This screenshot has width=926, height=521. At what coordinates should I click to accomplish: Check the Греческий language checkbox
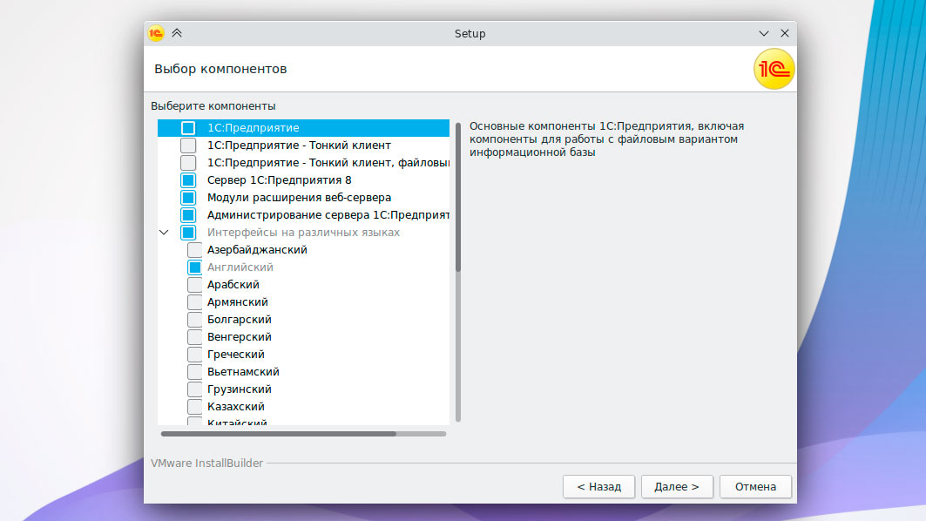(x=195, y=355)
